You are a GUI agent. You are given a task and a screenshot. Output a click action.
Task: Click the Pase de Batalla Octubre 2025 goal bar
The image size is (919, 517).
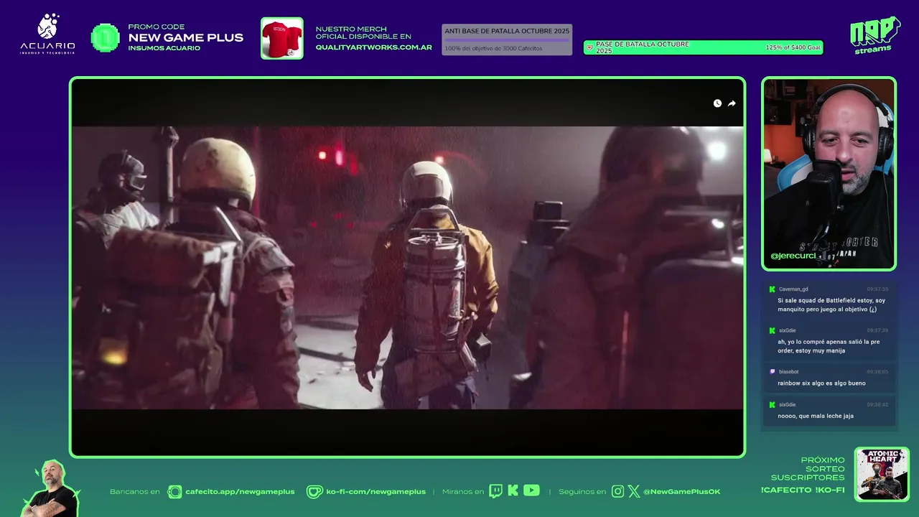coord(703,47)
